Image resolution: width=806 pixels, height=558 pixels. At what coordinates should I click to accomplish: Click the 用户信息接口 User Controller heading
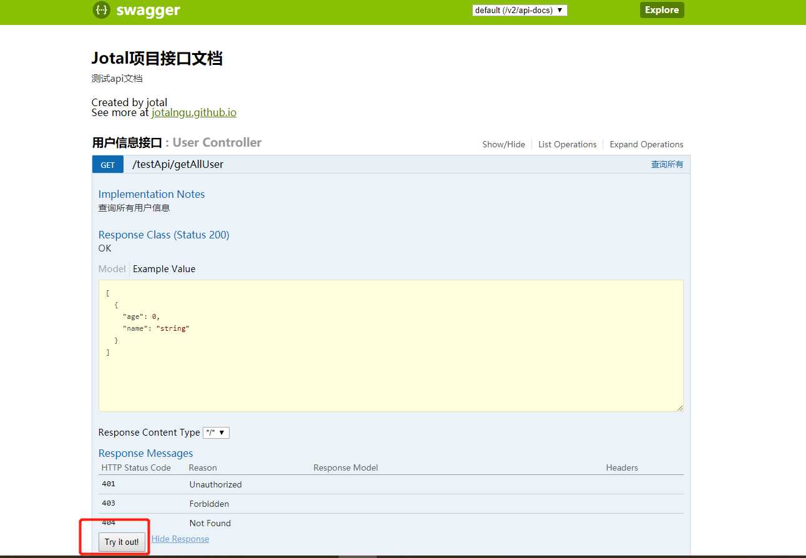pos(177,143)
